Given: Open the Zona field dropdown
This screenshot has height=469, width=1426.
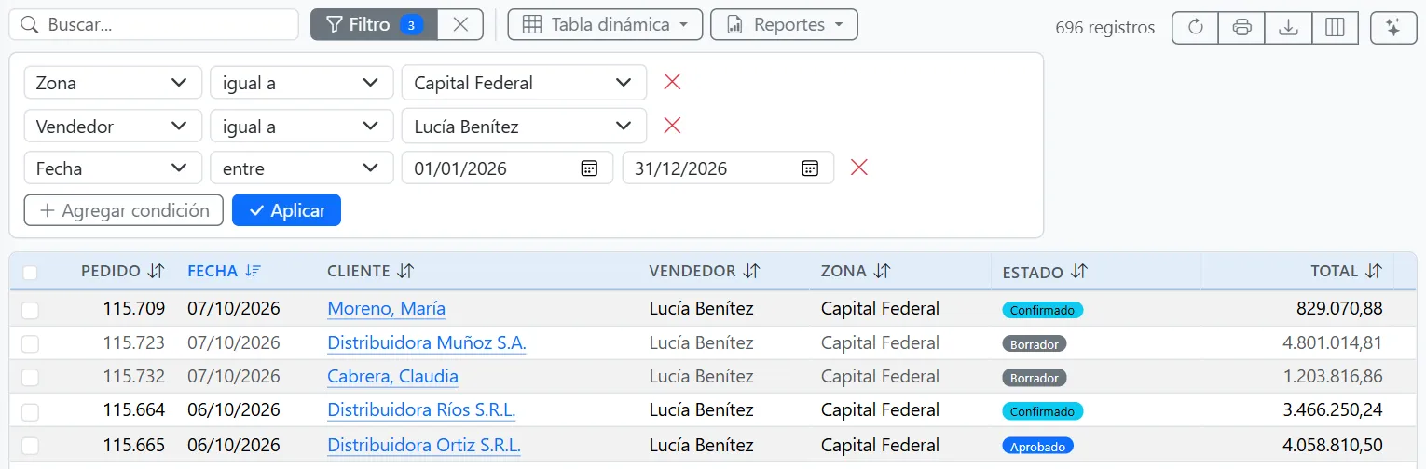Looking at the screenshot, I should tap(113, 83).
